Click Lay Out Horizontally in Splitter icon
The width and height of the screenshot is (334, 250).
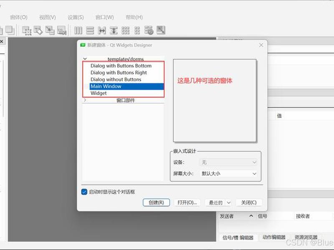click(102, 30)
